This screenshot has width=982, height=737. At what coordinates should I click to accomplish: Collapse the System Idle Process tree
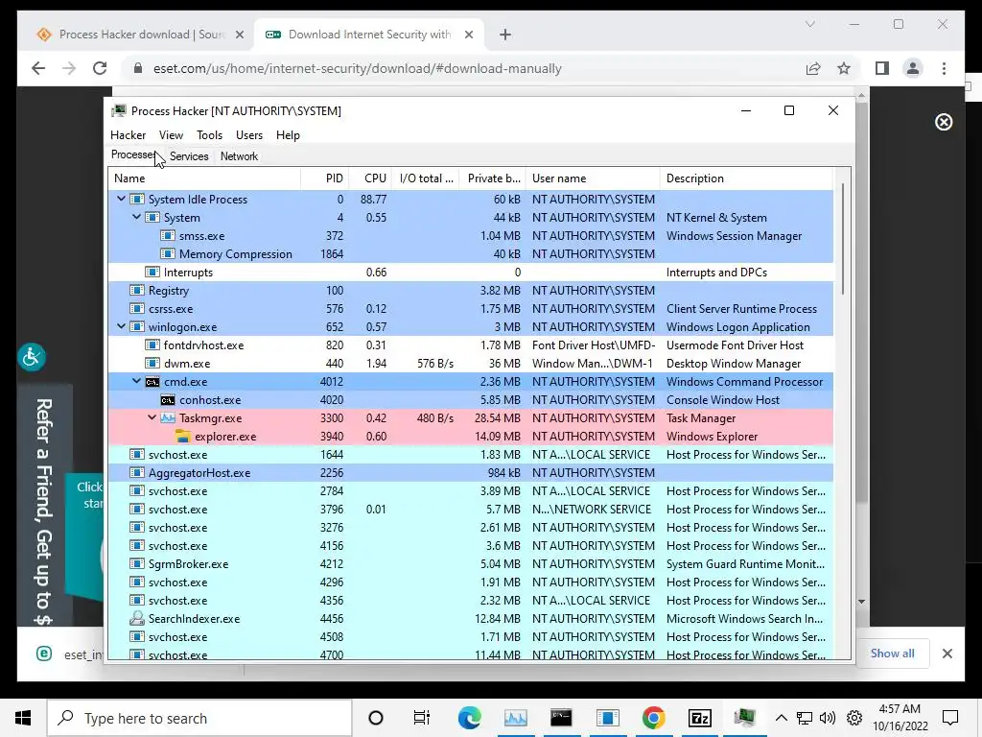pos(121,199)
